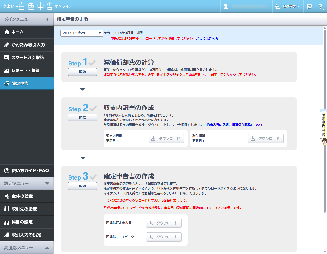Open the 2017（平成29）year dropdown
Screen dimensions: 327x254
coord(100,33)
